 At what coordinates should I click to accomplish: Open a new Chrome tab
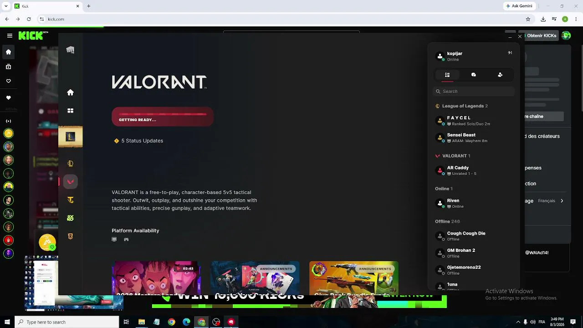tap(88, 6)
